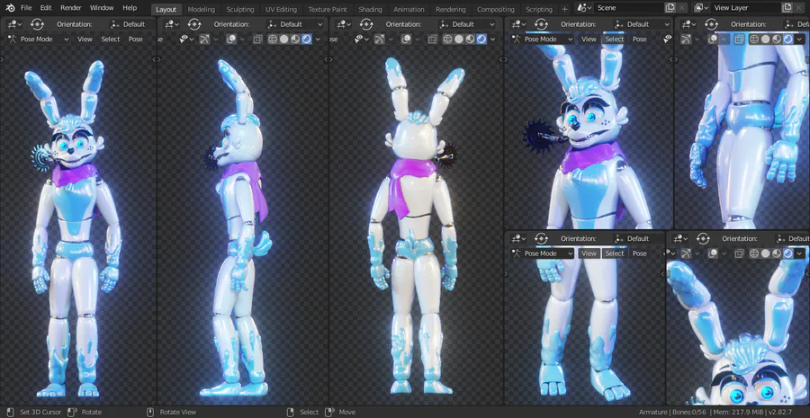Open orientation Default dropdown in side-view viewport
The height and width of the screenshot is (418, 810).
[x=296, y=24]
